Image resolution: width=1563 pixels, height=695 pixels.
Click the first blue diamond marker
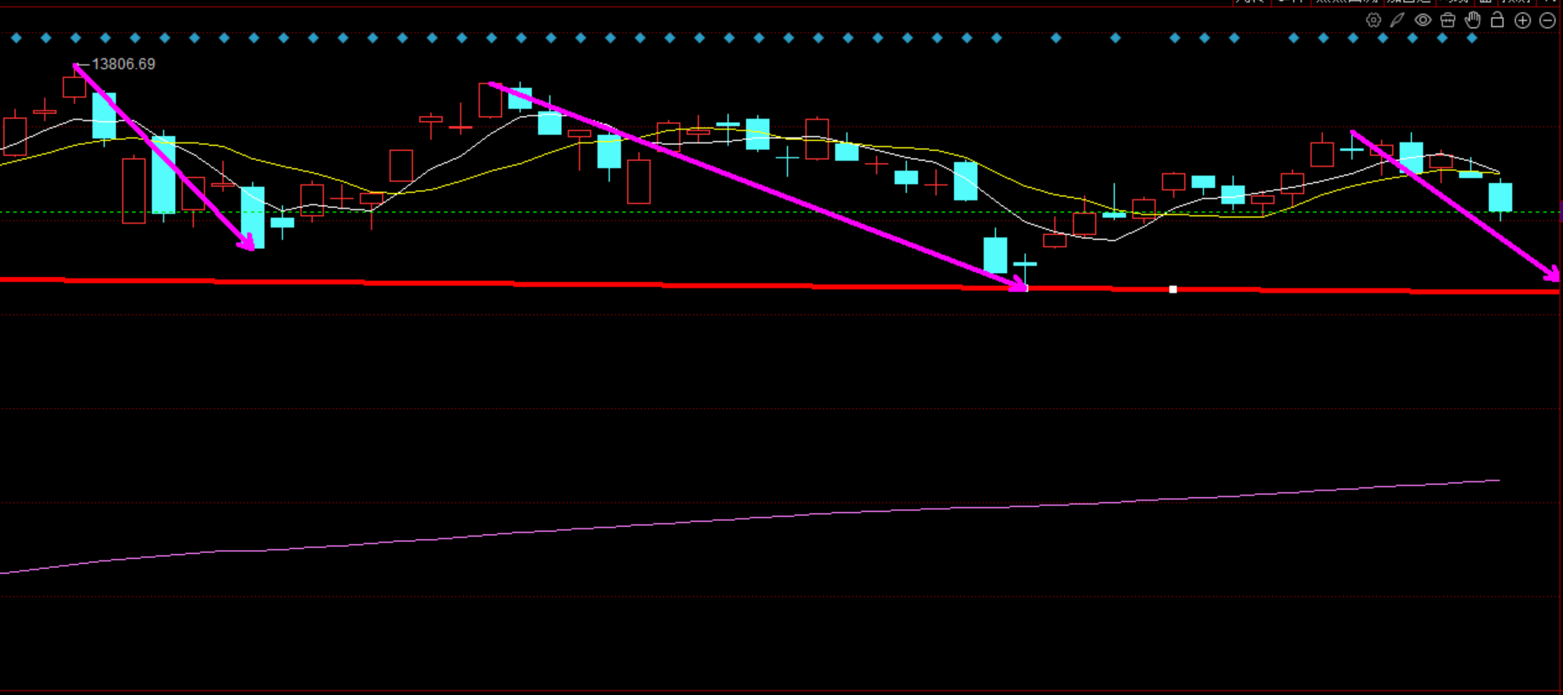click(x=17, y=38)
